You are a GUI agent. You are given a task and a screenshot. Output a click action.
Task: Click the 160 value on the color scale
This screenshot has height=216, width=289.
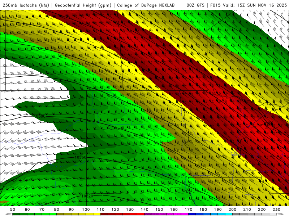point(174,210)
